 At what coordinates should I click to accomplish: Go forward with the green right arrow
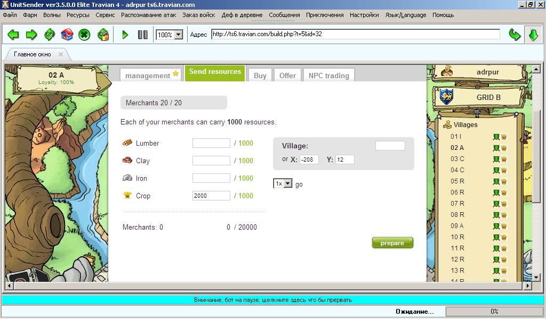tap(31, 35)
